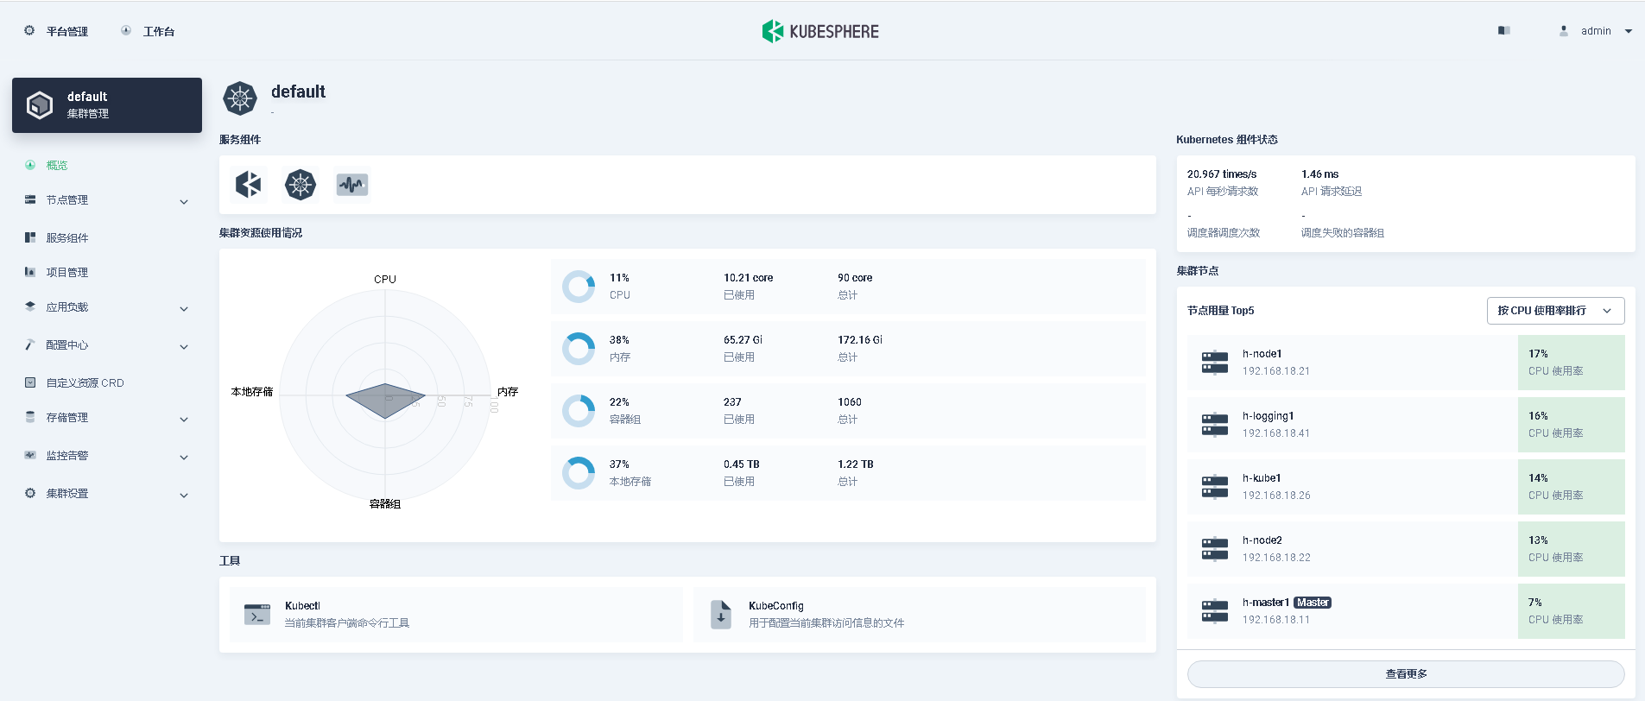The height and width of the screenshot is (701, 1645).
Task: Click the 1.22 TB total storage value
Action: [856, 464]
